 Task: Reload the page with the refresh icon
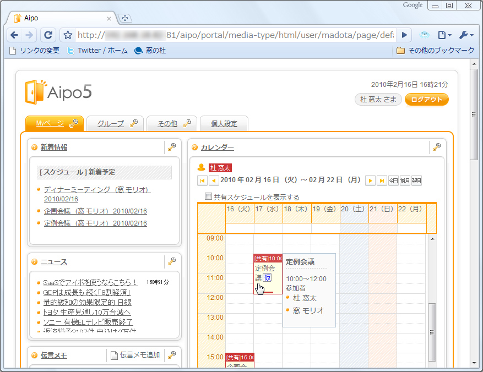click(48, 34)
